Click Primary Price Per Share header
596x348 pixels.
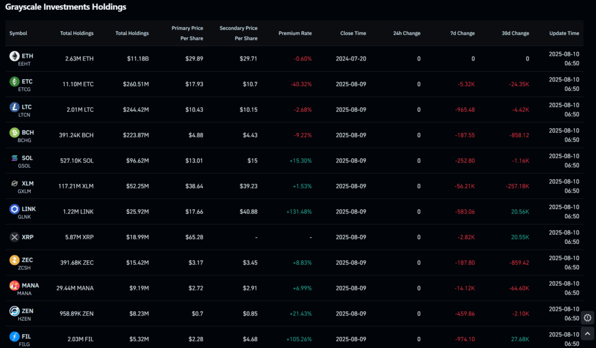pos(187,33)
